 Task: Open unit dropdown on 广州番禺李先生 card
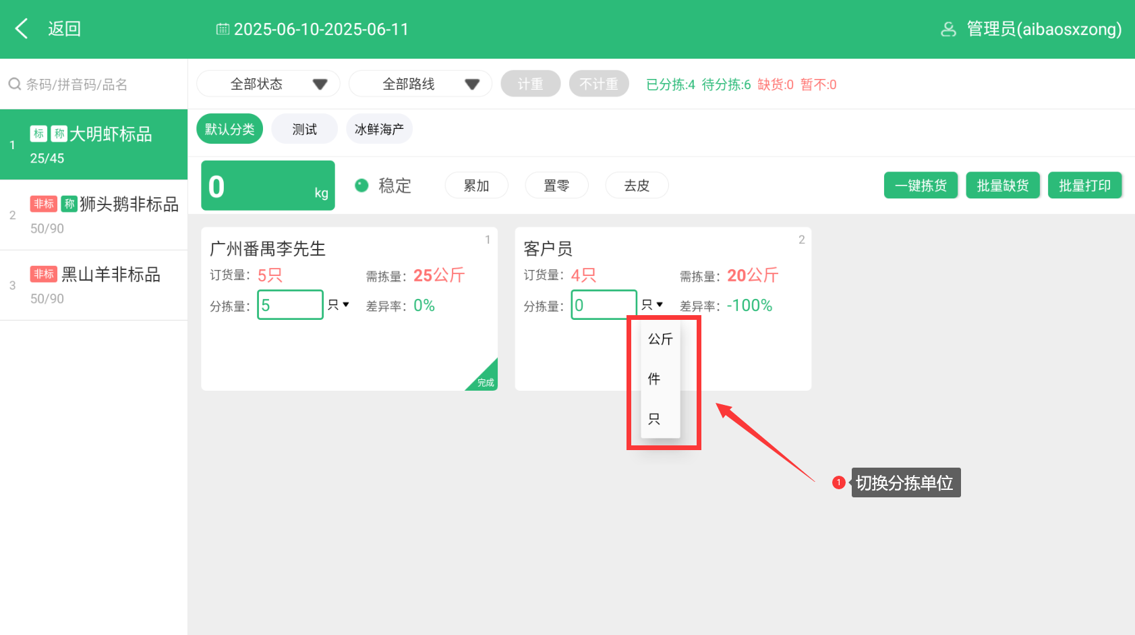pyautogui.click(x=339, y=305)
